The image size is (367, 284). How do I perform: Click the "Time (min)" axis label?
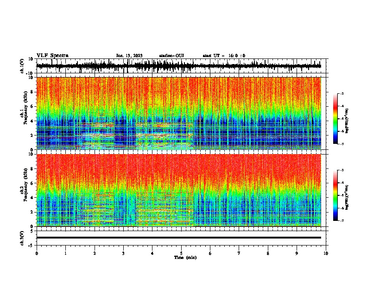point(185,258)
